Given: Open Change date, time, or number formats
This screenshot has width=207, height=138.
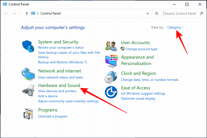Looking at the screenshot, I should 150,80.
